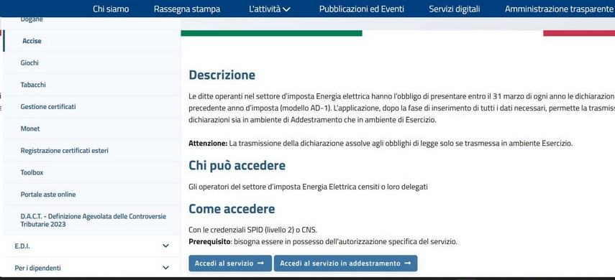The width and height of the screenshot is (615, 280).
Task: Go to Pubblicazioni ed Eventi
Action: [362, 9]
